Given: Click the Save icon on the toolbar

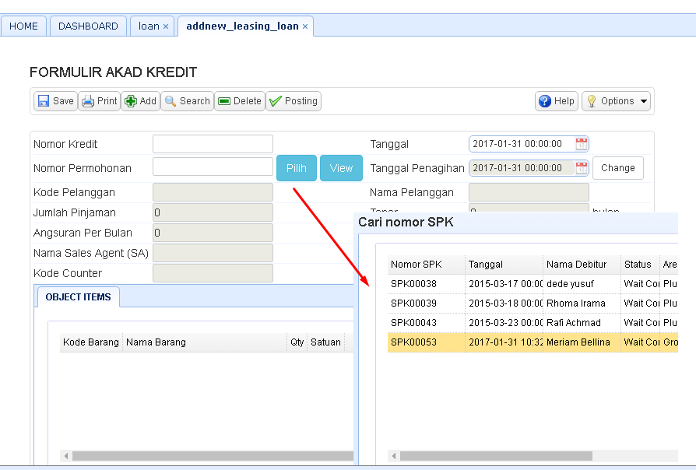Looking at the screenshot, I should 44,100.
